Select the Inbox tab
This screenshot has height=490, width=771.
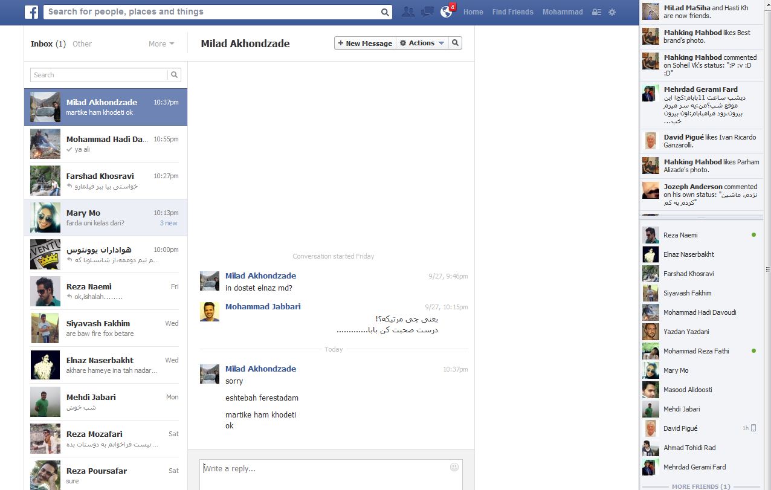point(48,44)
